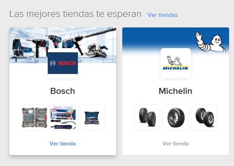Screen dimensions: 234x166
Task: Click the Bosch power tools banner image
Action: pyautogui.click(x=63, y=45)
